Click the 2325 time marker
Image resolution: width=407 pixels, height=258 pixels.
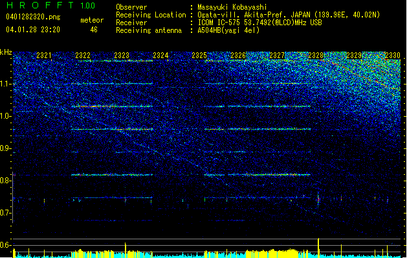click(199, 55)
